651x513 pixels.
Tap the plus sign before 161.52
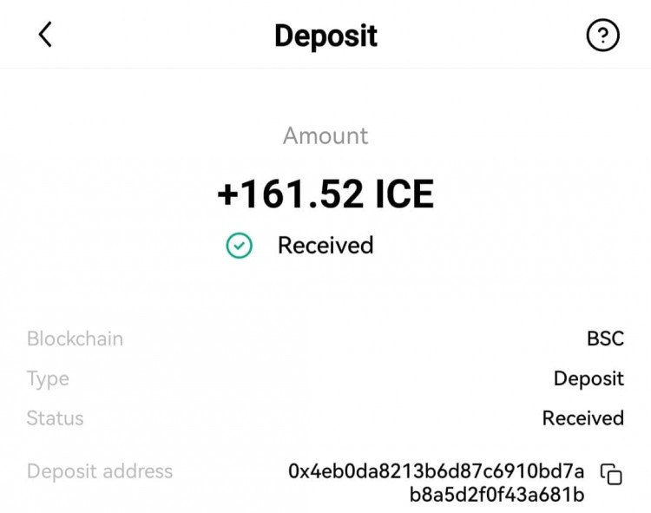coord(228,194)
